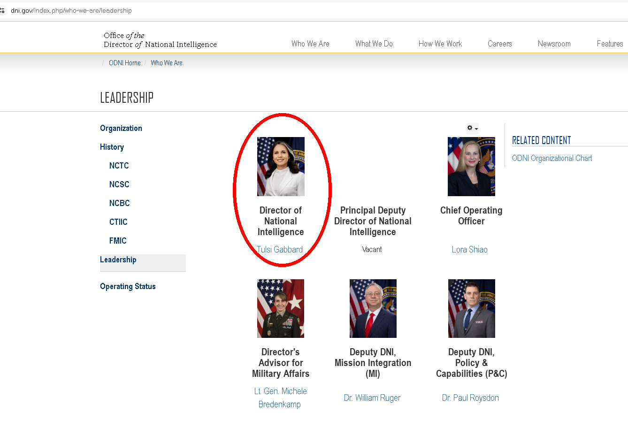Click the Military Affairs advisor portrait
Image resolution: width=628 pixels, height=428 pixels.
[281, 308]
